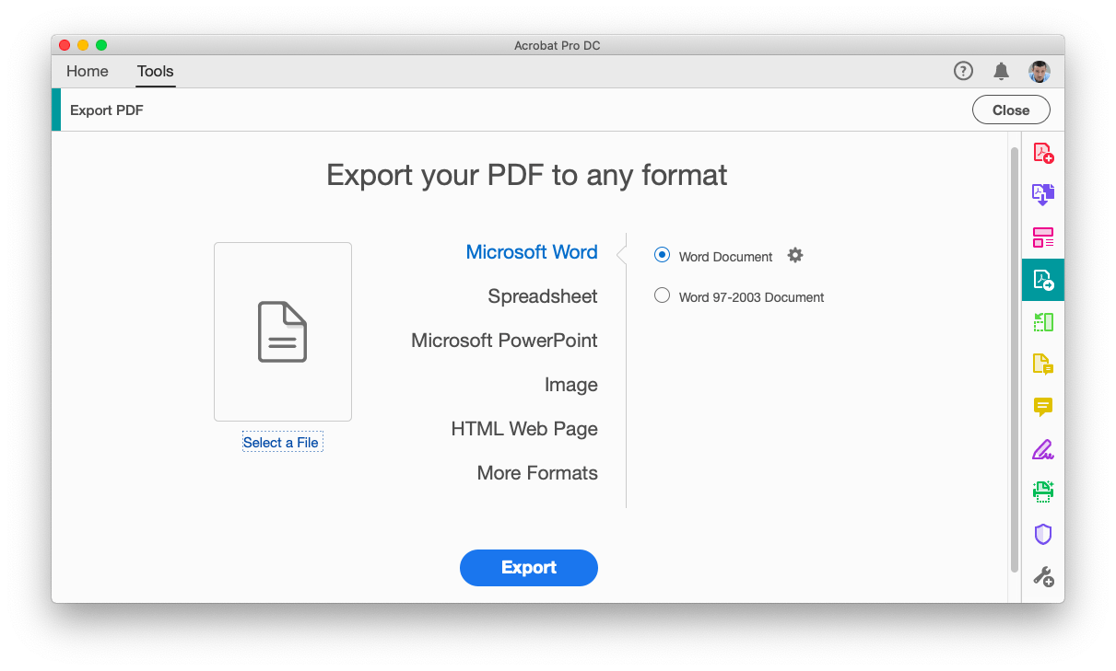The image size is (1116, 671).
Task: Open the Scan & OCR tool
Action: click(x=1042, y=364)
